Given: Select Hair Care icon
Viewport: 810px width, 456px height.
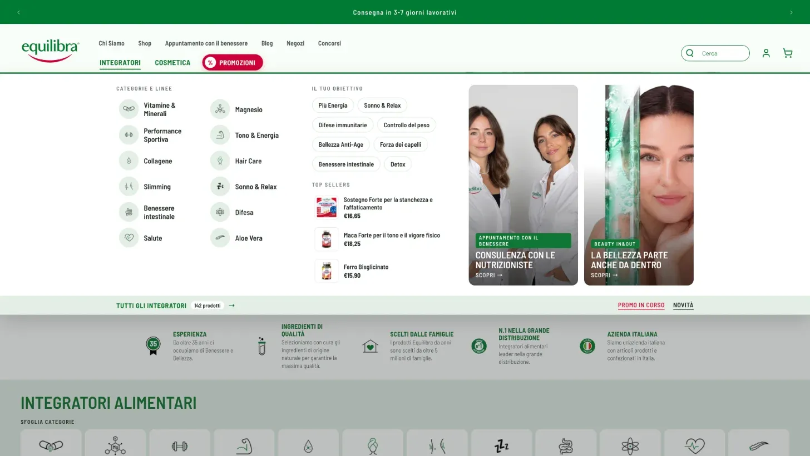Looking at the screenshot, I should click(220, 161).
